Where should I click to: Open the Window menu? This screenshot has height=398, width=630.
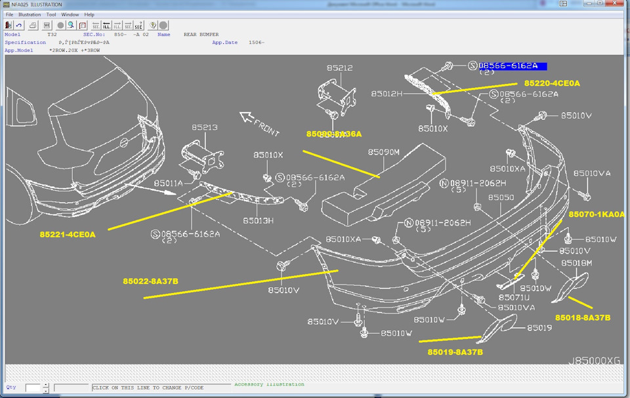coord(70,14)
